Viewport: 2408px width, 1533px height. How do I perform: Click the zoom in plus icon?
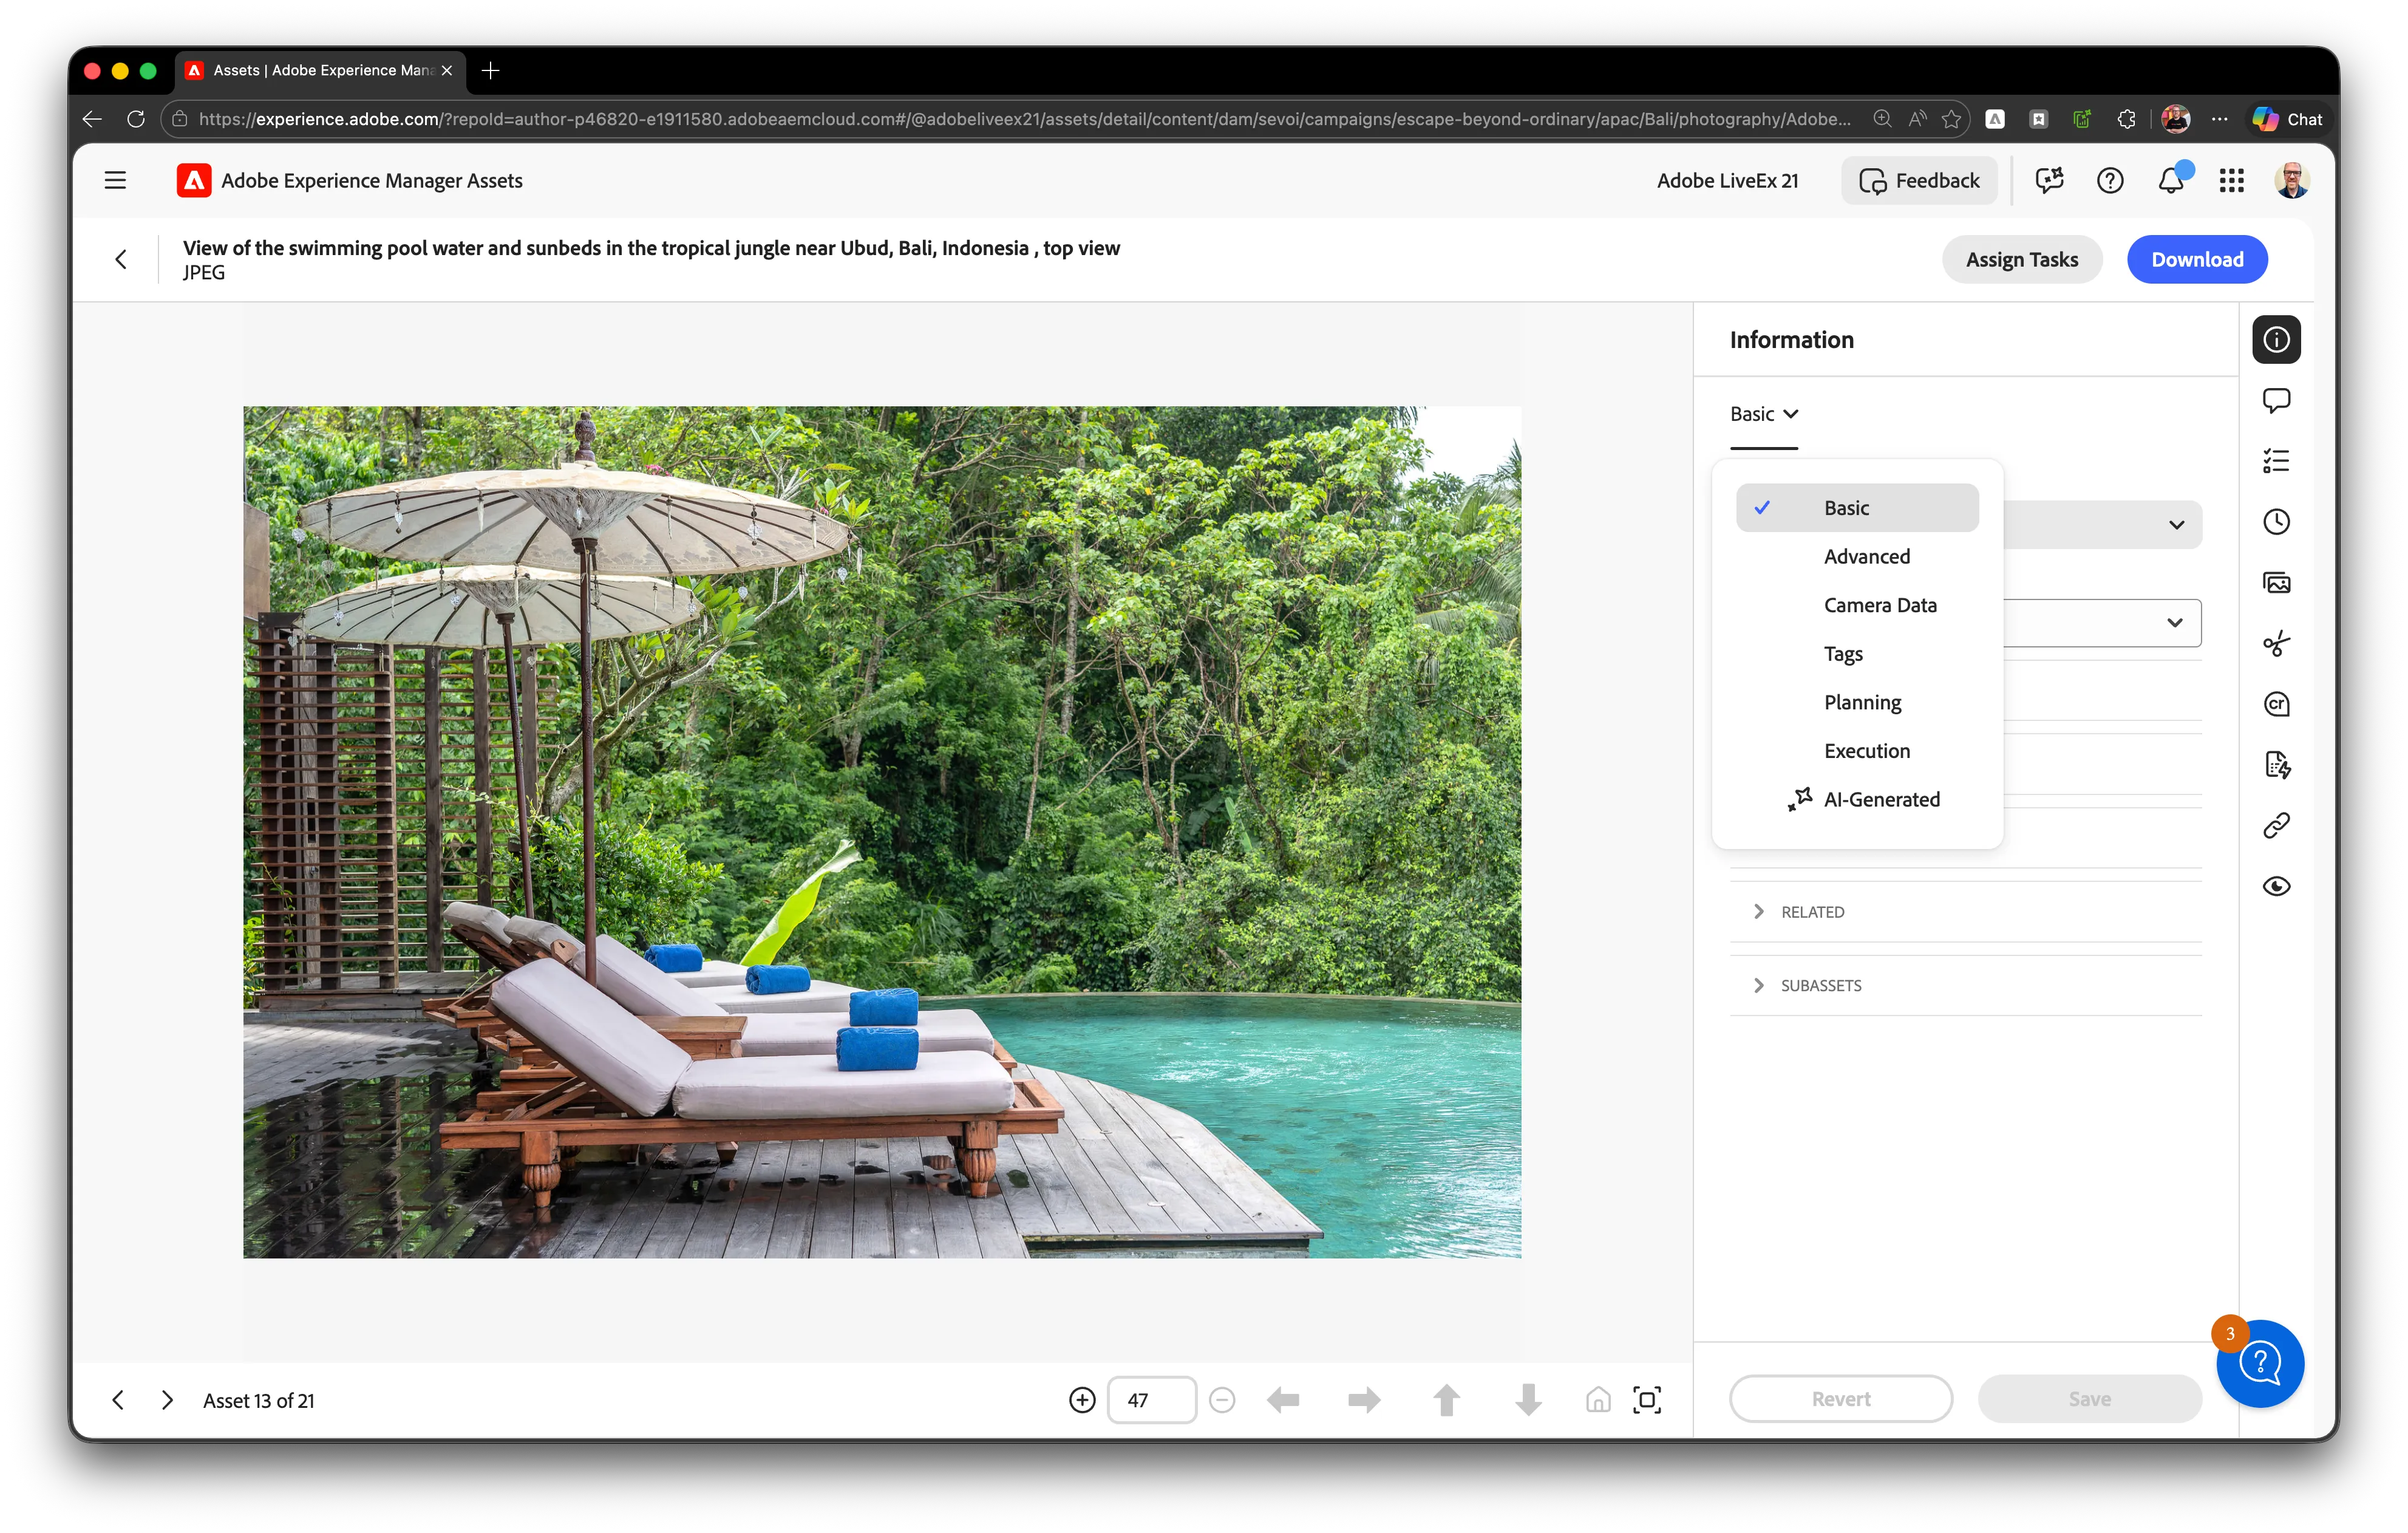(1082, 1400)
